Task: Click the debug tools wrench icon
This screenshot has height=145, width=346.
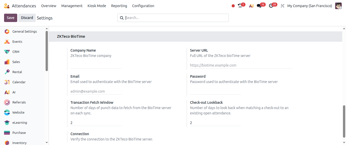Action: point(282,6)
